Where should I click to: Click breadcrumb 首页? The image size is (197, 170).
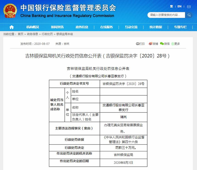pos(21,34)
